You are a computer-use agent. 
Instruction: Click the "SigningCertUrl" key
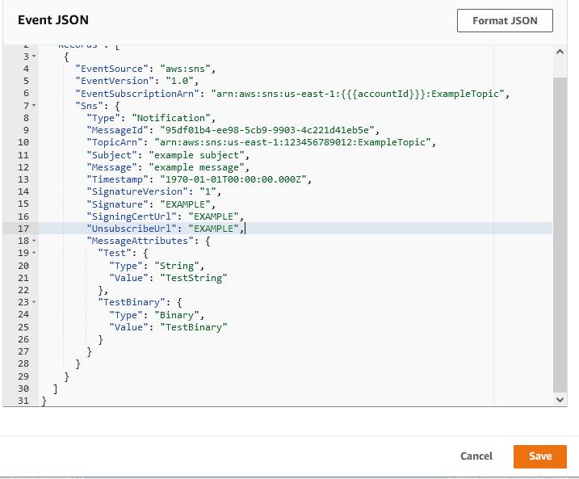132,216
